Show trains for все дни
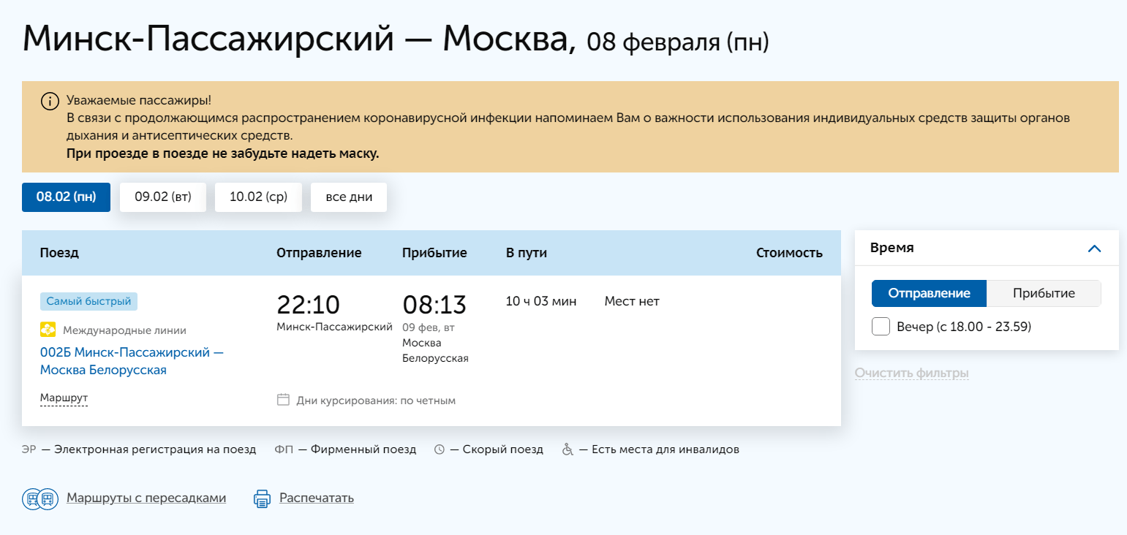Viewport: 1127px width, 535px height. 349,197
